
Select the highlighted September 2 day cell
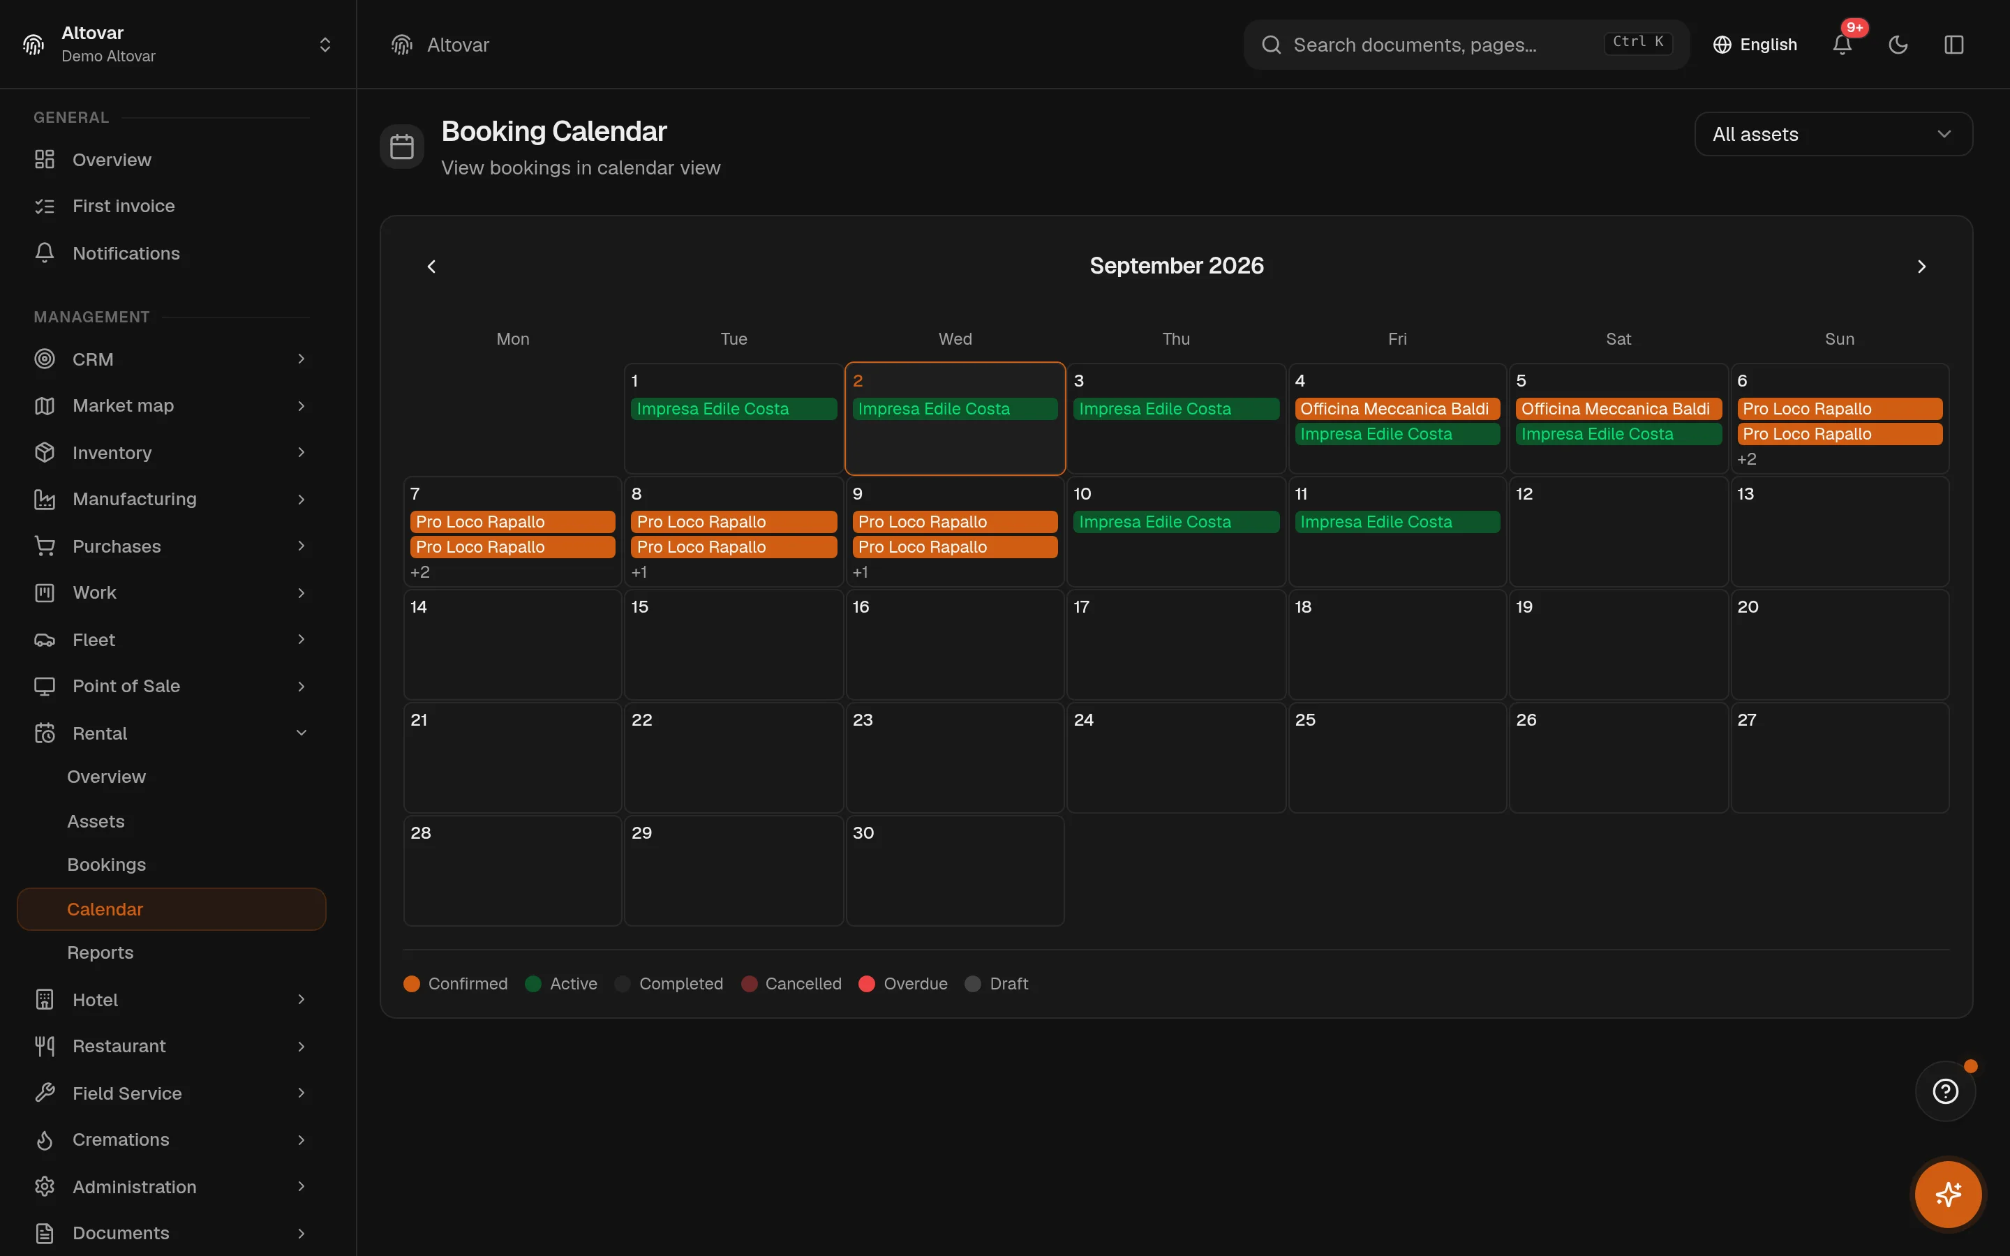click(954, 418)
